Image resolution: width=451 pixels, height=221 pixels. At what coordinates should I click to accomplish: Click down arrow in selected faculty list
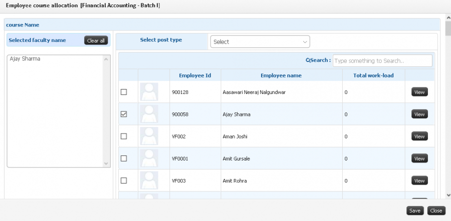coord(106,163)
